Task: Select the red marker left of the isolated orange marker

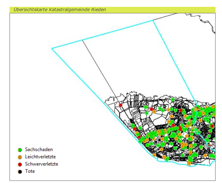Action: [152, 109]
